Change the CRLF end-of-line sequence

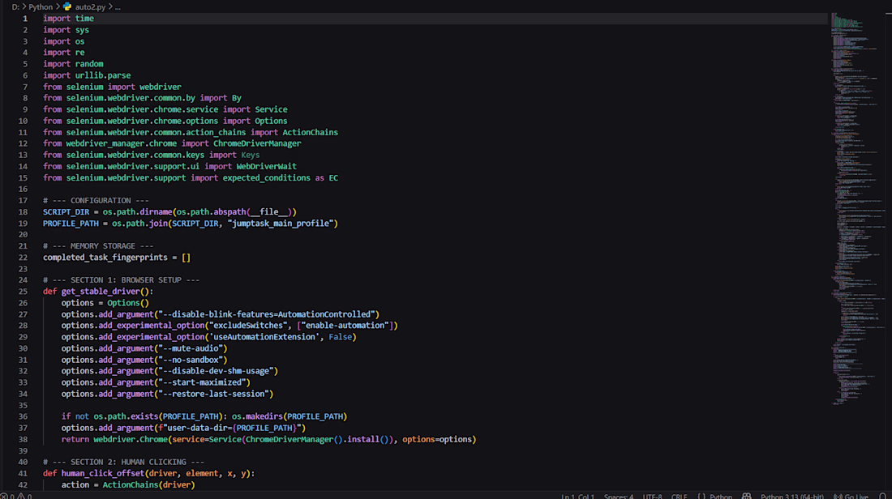680,496
